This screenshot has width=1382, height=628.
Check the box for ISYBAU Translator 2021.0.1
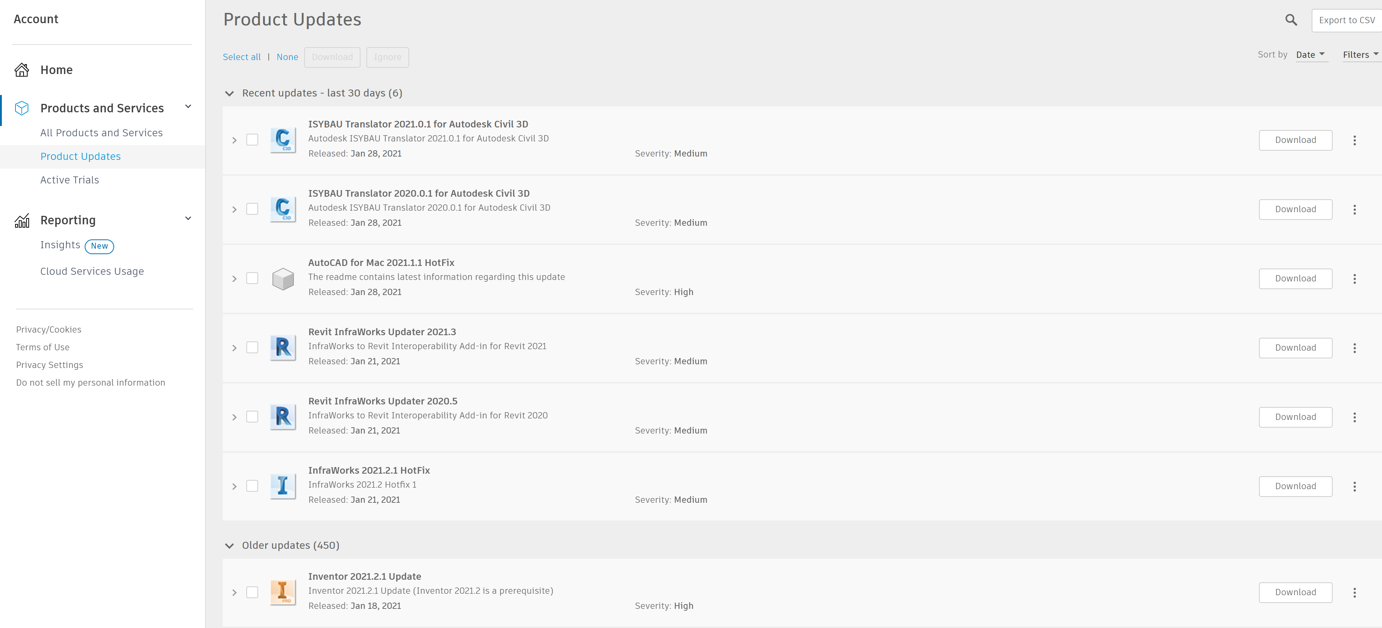(x=252, y=140)
